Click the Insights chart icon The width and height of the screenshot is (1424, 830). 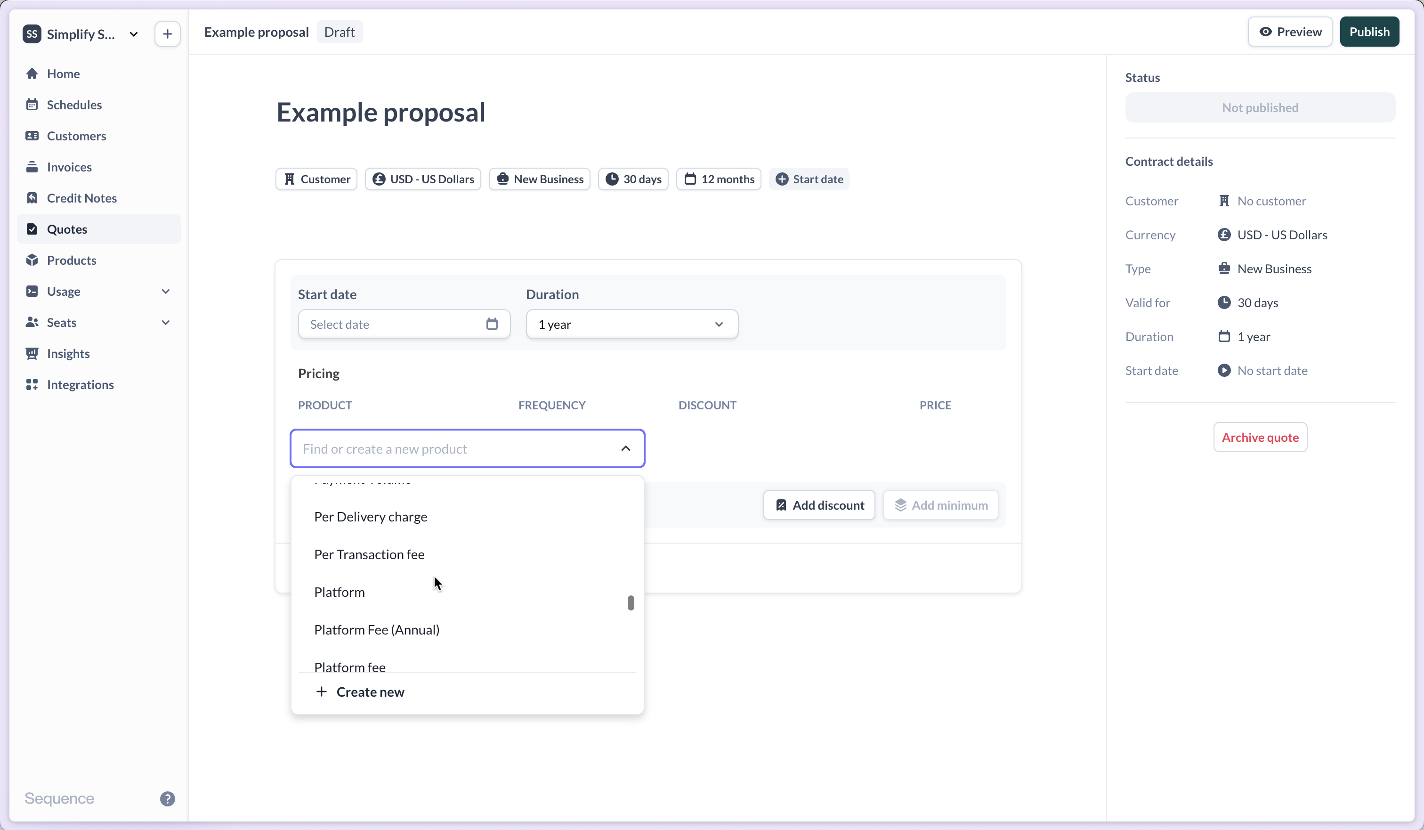[x=32, y=353]
